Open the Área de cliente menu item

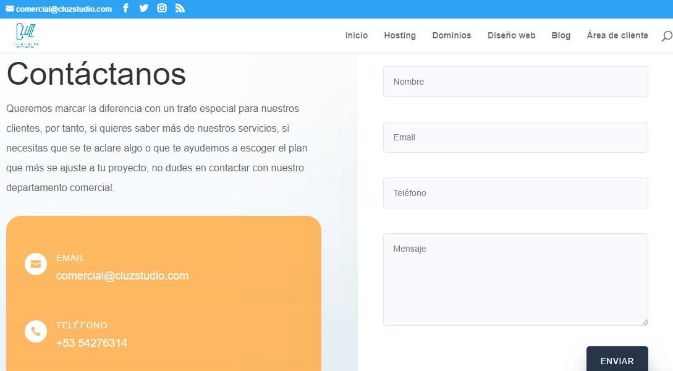pyautogui.click(x=617, y=35)
